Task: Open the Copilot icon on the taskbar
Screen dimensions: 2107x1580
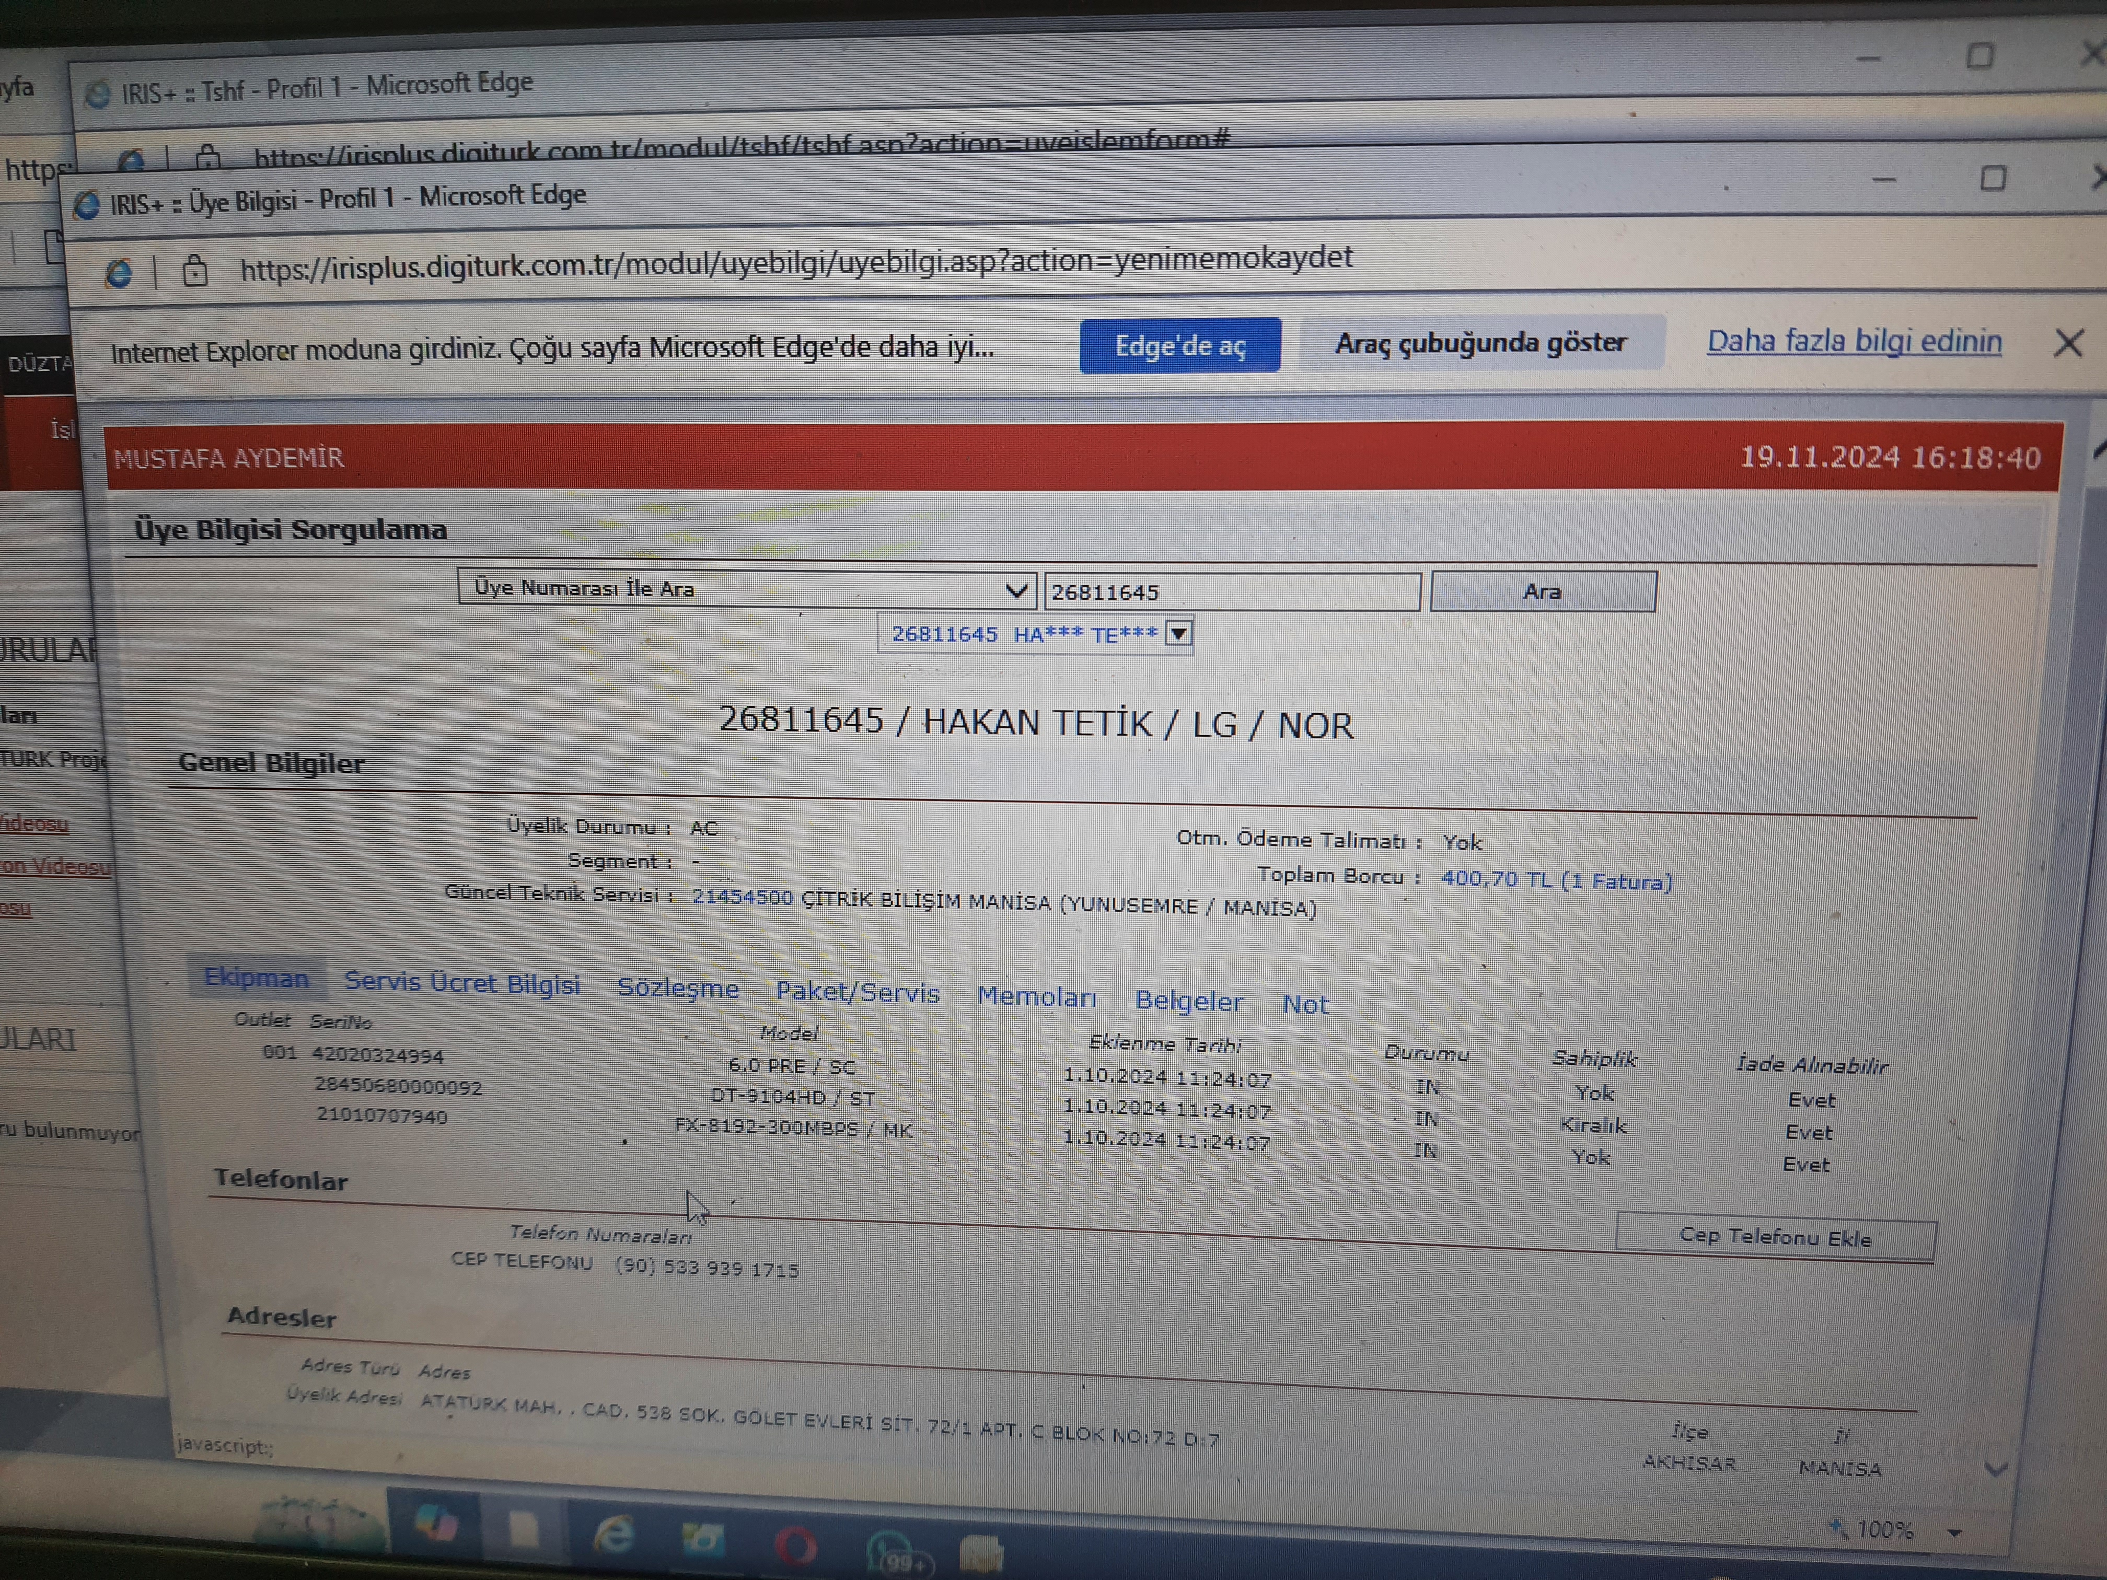Action: (437, 1524)
